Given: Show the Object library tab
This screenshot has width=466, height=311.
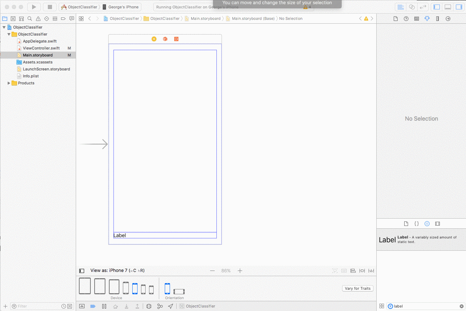Looking at the screenshot, I should (x=427, y=223).
